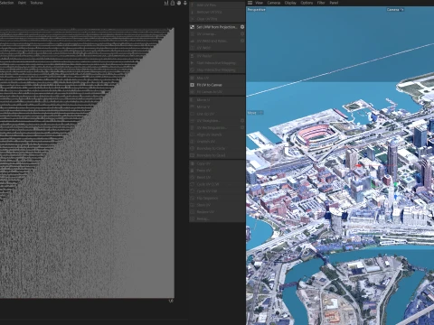This screenshot has height=325, width=434.
Task: Choose Copy UV command
Action: [217, 163]
